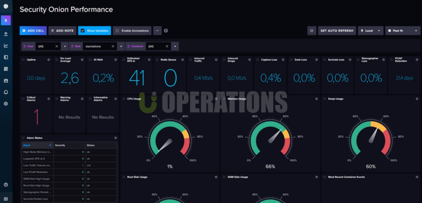Open the Warning Alarms cell gear
The height and width of the screenshot is (203, 422).
[82, 99]
